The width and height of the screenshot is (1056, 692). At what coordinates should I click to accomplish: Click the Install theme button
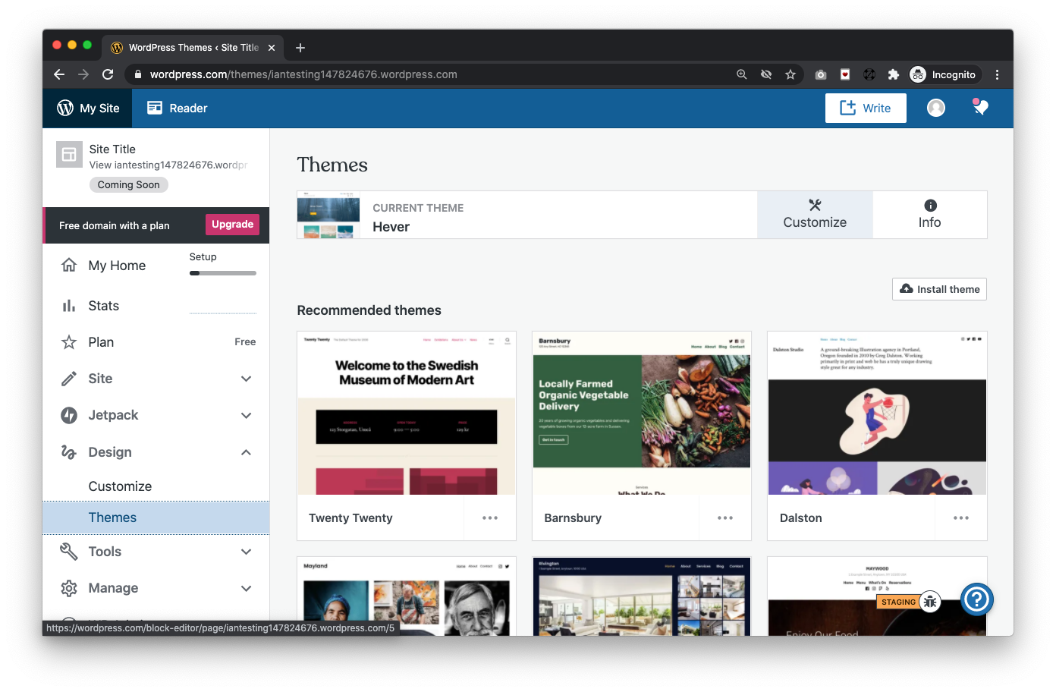[939, 289]
